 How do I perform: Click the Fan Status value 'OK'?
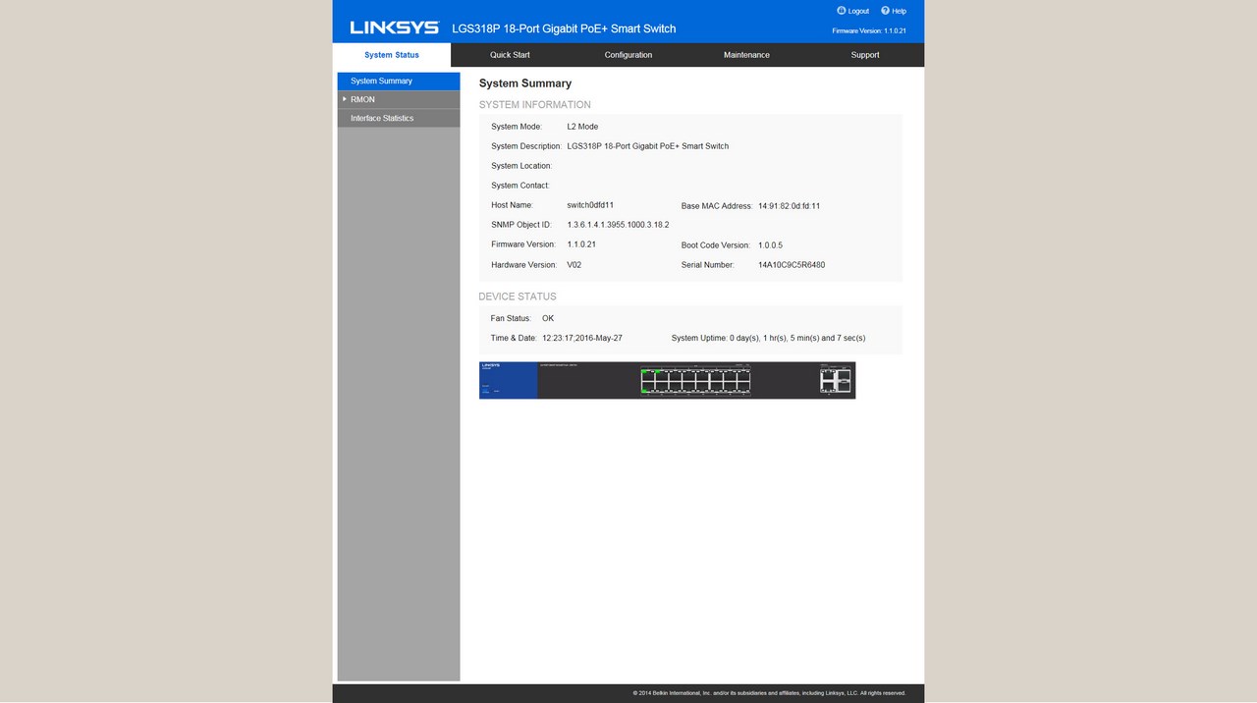tap(548, 319)
